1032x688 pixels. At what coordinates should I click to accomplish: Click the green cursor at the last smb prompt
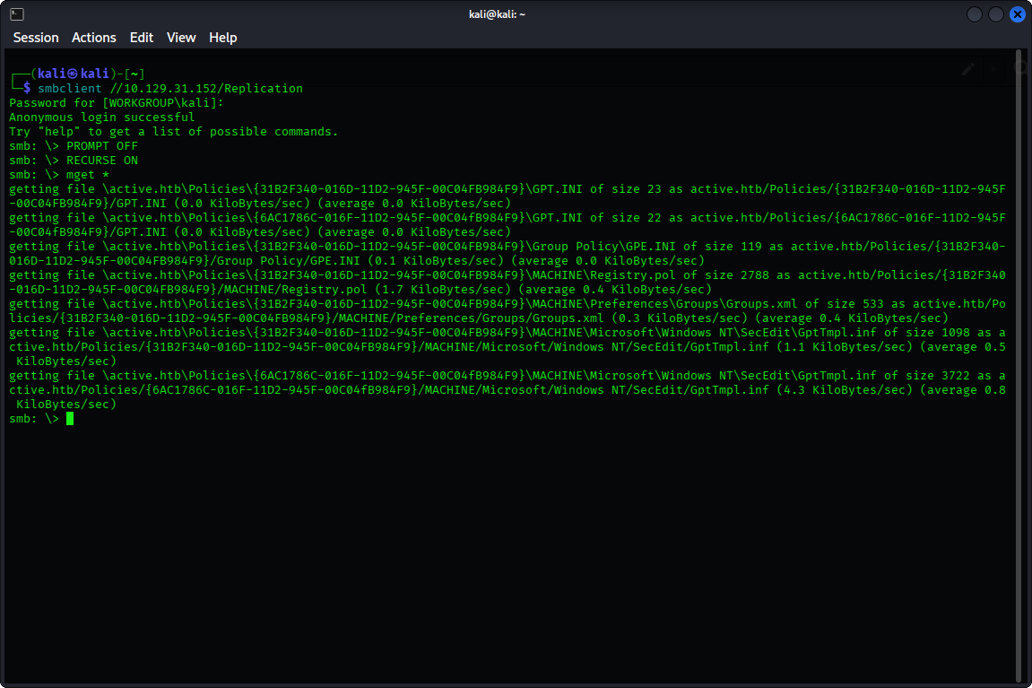(70, 418)
